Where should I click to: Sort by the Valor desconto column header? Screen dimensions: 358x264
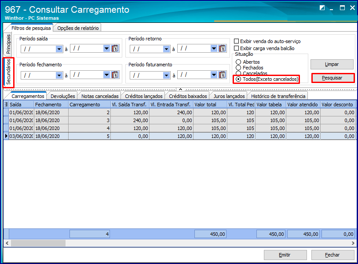[x=338, y=105]
